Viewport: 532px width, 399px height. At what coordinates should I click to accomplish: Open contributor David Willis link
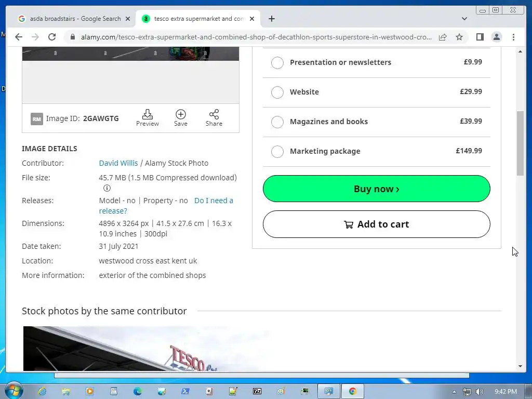[x=118, y=163]
